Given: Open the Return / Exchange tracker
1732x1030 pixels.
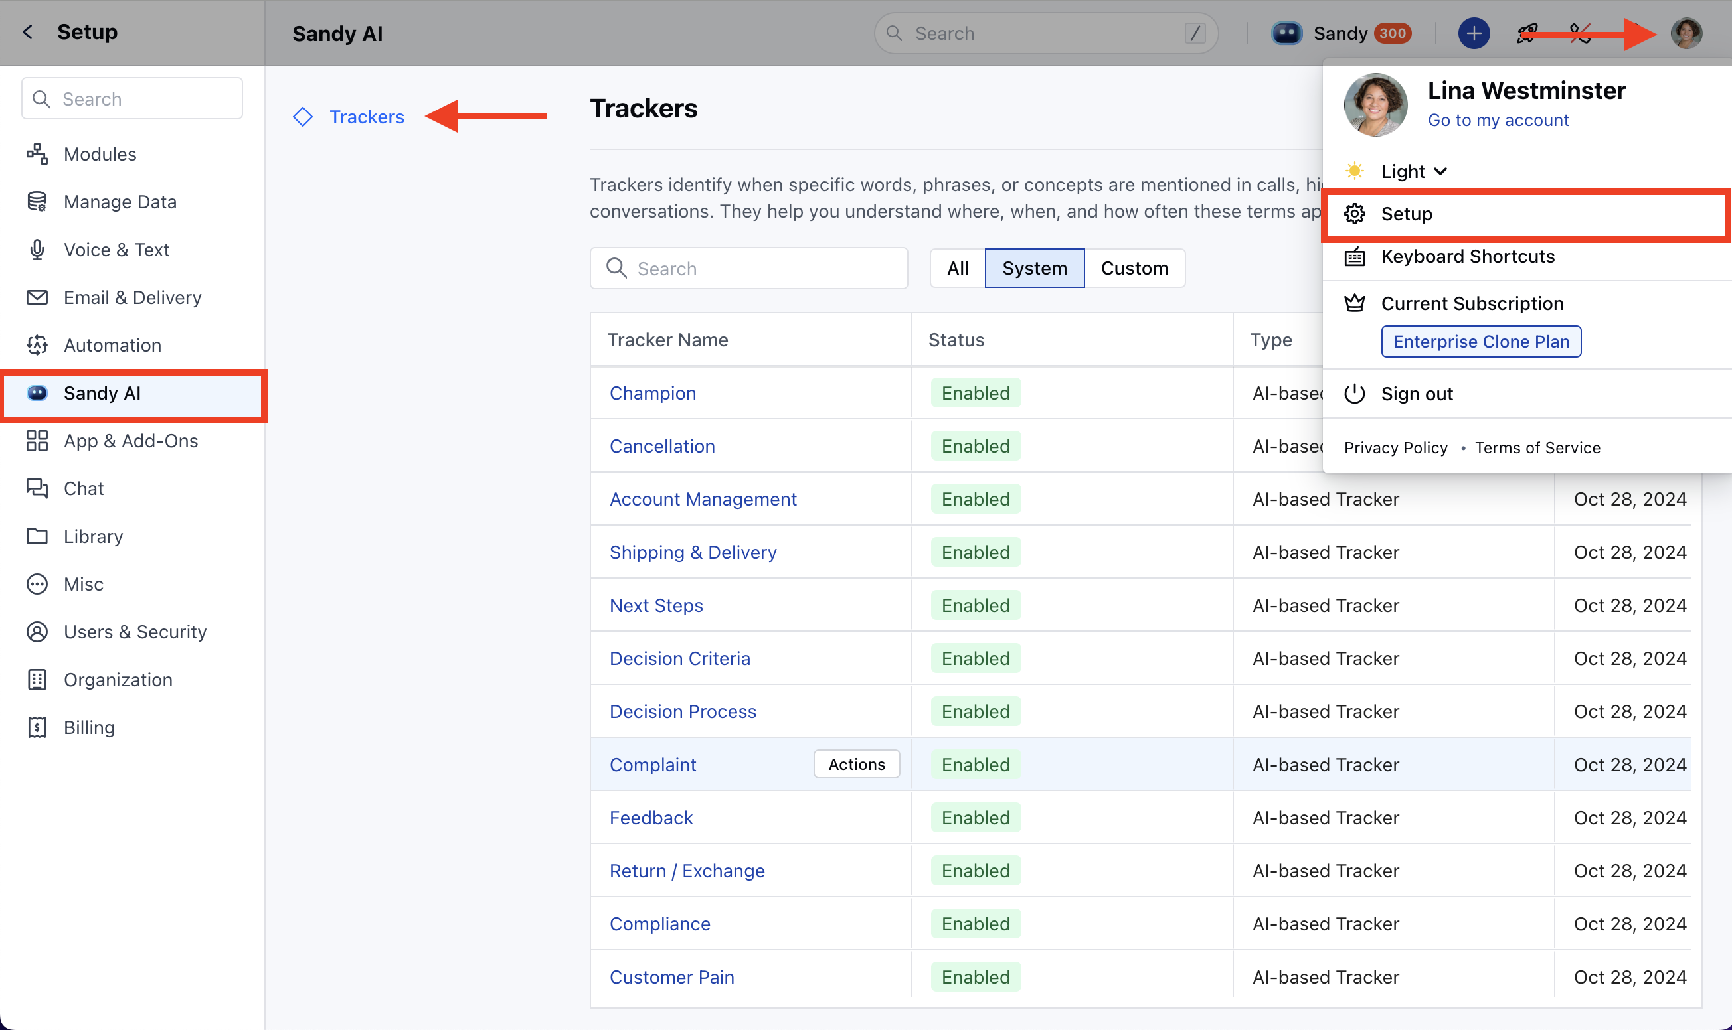Looking at the screenshot, I should (x=687, y=871).
